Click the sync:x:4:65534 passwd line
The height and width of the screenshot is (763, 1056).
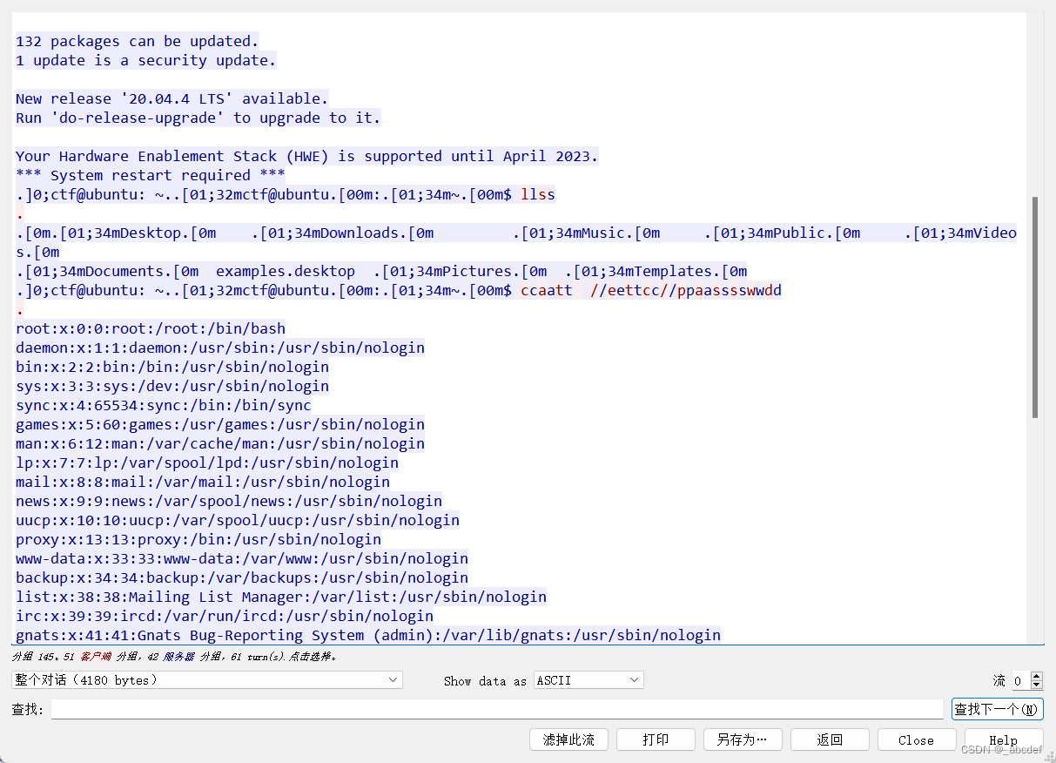pyautogui.click(x=164, y=405)
